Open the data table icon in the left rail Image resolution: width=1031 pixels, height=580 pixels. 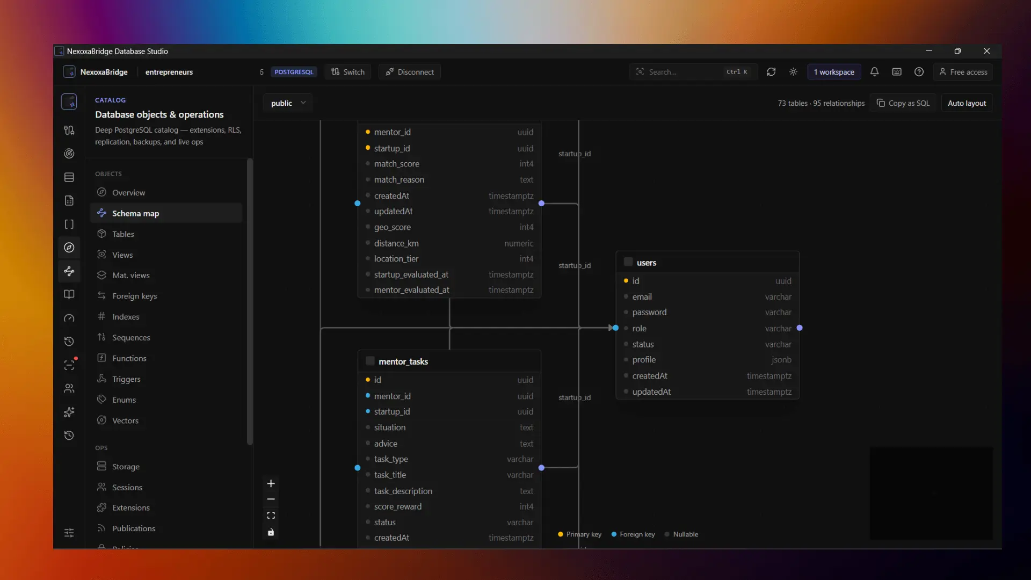pos(69,177)
